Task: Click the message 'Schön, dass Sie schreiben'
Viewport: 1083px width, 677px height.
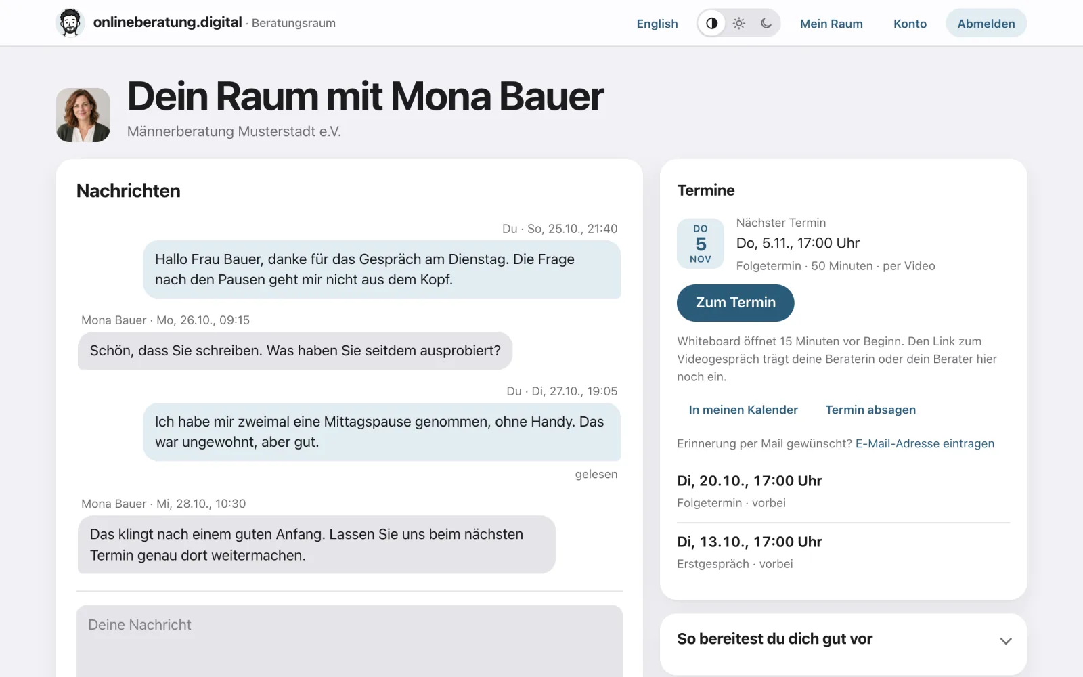Action: [295, 351]
